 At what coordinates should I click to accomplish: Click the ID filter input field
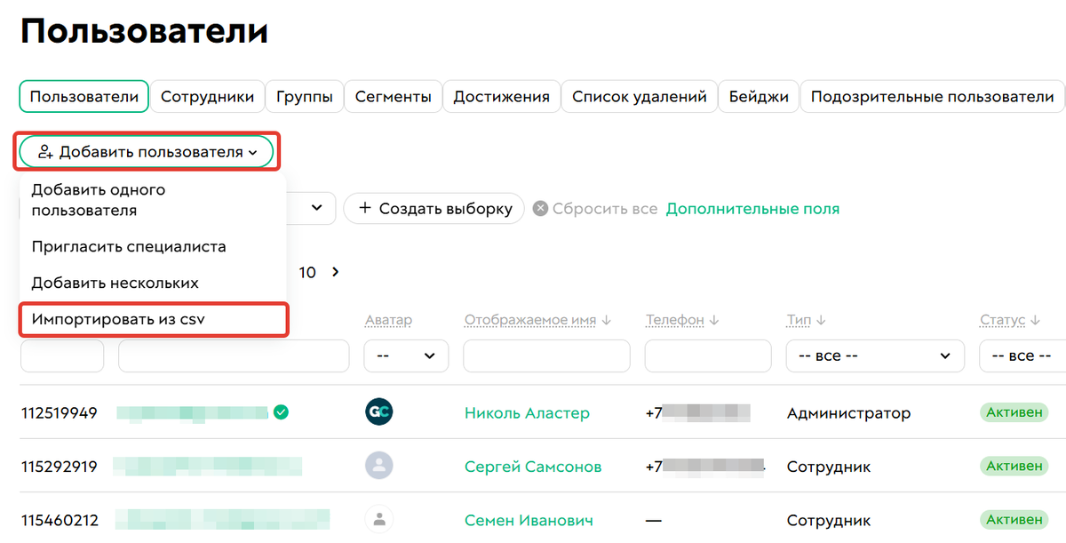click(x=61, y=355)
